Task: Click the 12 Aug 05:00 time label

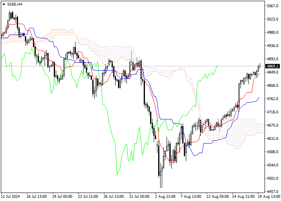Action: (218, 197)
